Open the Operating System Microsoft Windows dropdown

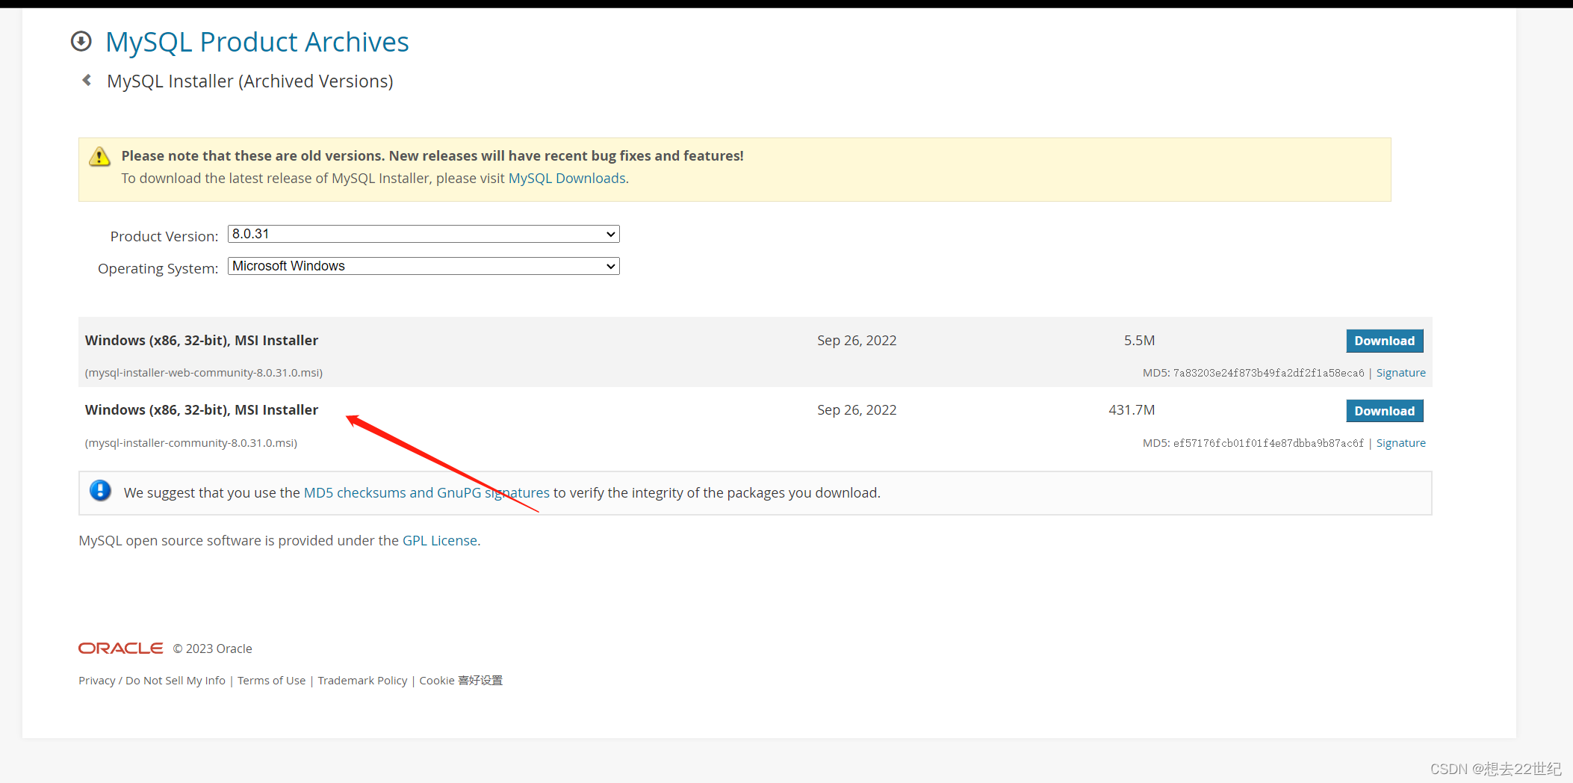tap(423, 266)
